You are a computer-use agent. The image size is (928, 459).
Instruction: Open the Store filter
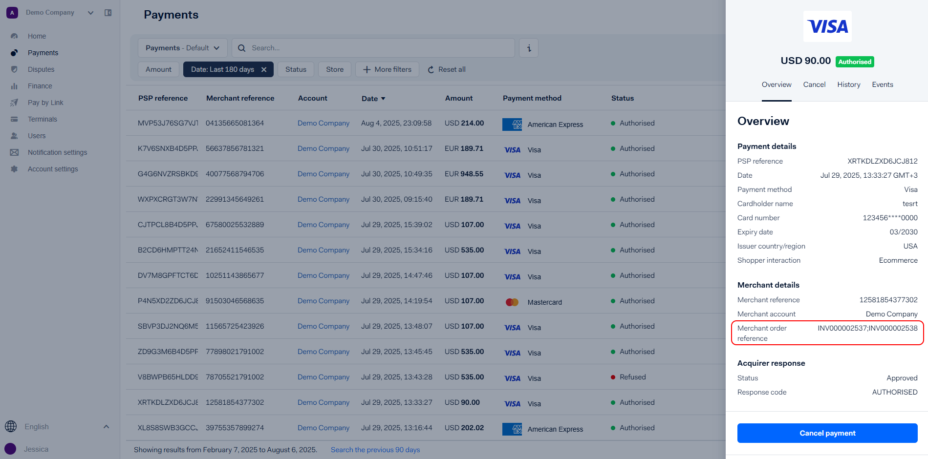point(335,69)
